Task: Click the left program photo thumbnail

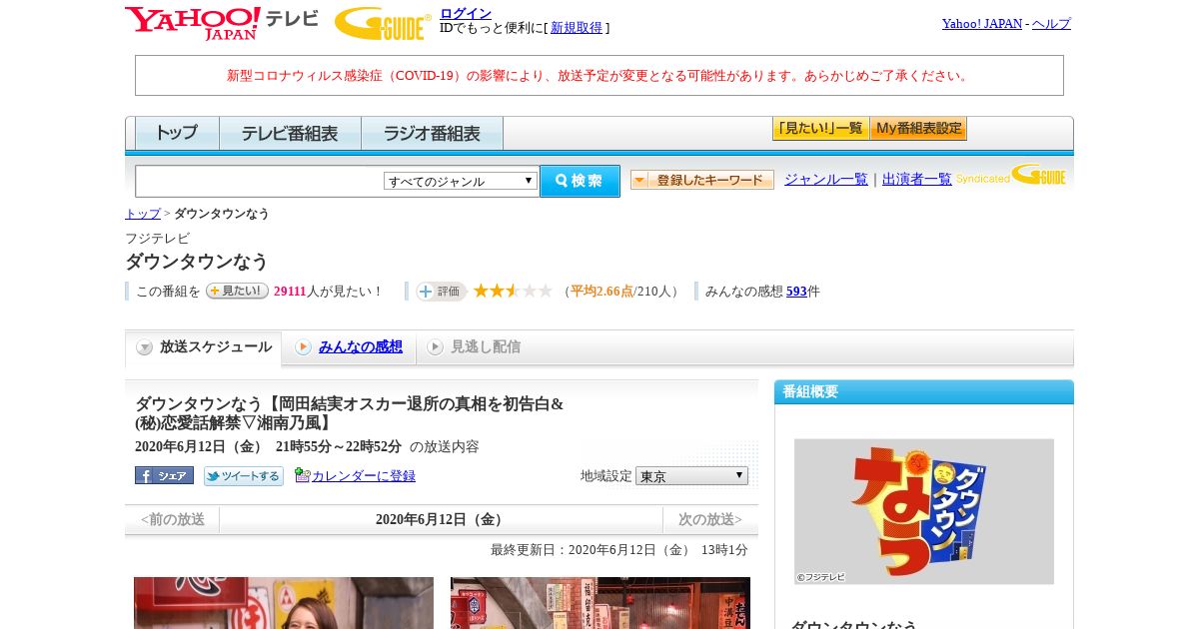Action: tap(284, 603)
